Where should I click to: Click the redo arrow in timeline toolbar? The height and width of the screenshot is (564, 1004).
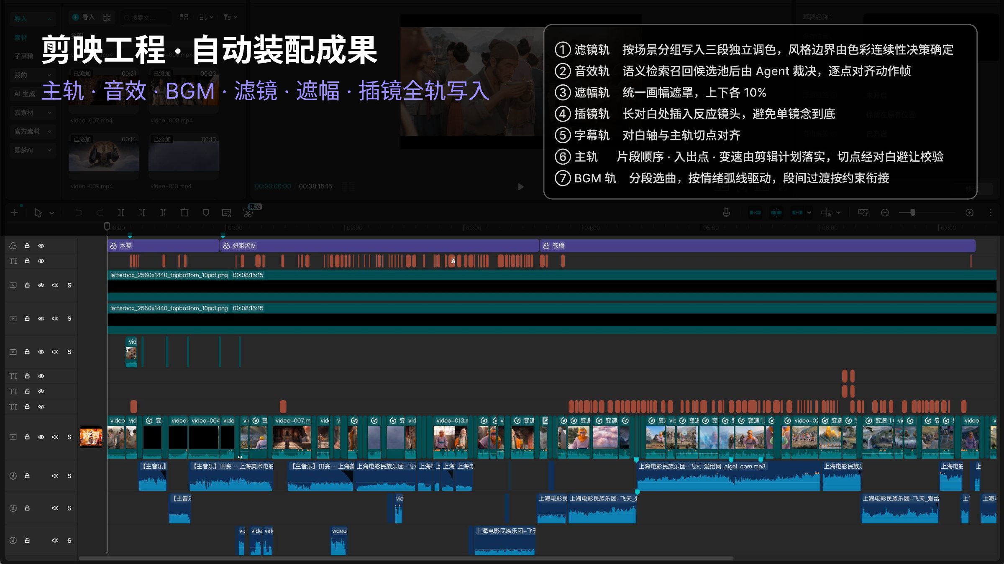click(x=100, y=213)
